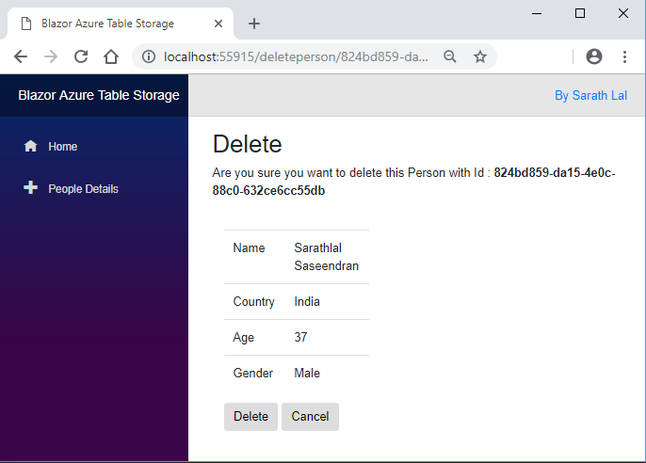Open People Details in the sidebar
Screen dimensions: 646x463
point(83,189)
